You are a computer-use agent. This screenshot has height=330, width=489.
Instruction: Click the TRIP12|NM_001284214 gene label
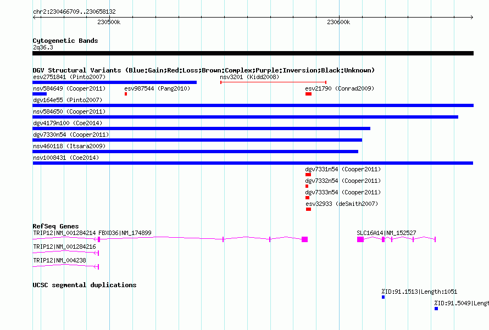pyautogui.click(x=64, y=233)
